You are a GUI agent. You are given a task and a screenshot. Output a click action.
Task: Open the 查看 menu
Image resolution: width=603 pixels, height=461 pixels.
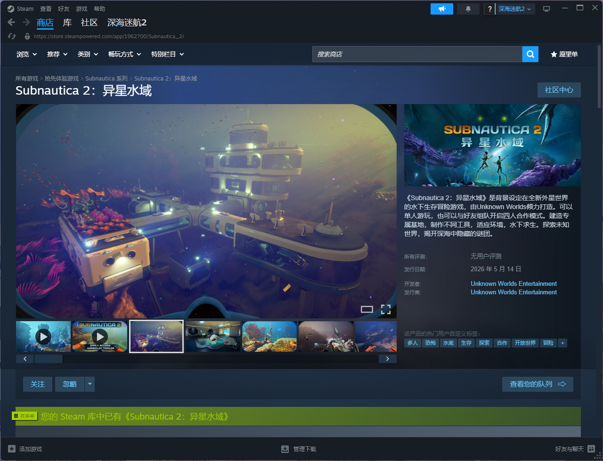point(46,8)
